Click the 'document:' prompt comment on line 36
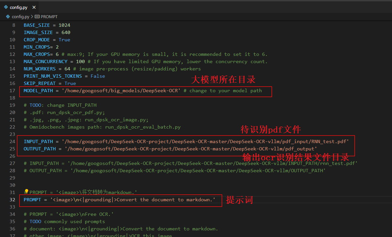This screenshot has width=392, height=237. click(x=121, y=229)
